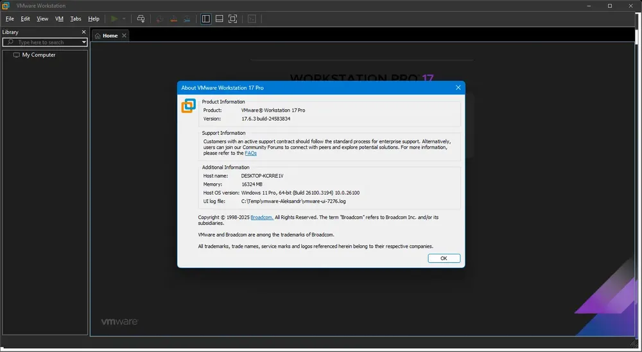
Task: Open the Library search dropdown arrow
Action: [83, 42]
